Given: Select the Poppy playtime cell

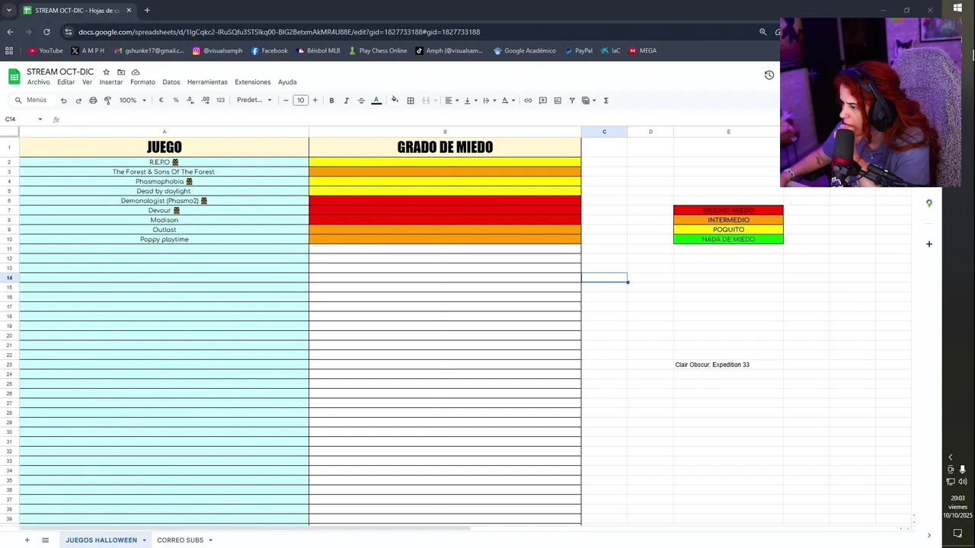Looking at the screenshot, I should pos(164,240).
